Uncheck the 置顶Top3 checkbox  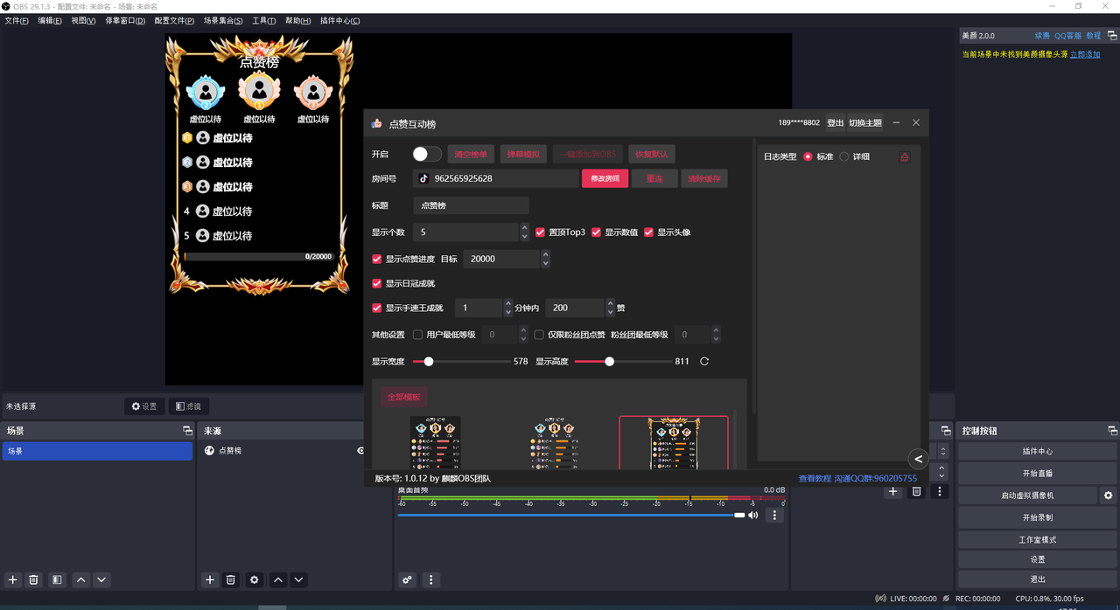click(x=540, y=232)
